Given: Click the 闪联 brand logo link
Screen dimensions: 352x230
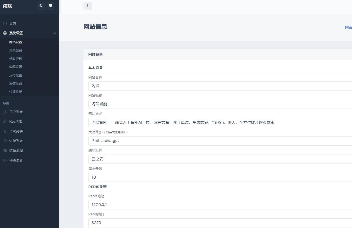Looking at the screenshot, I should tap(7, 6).
